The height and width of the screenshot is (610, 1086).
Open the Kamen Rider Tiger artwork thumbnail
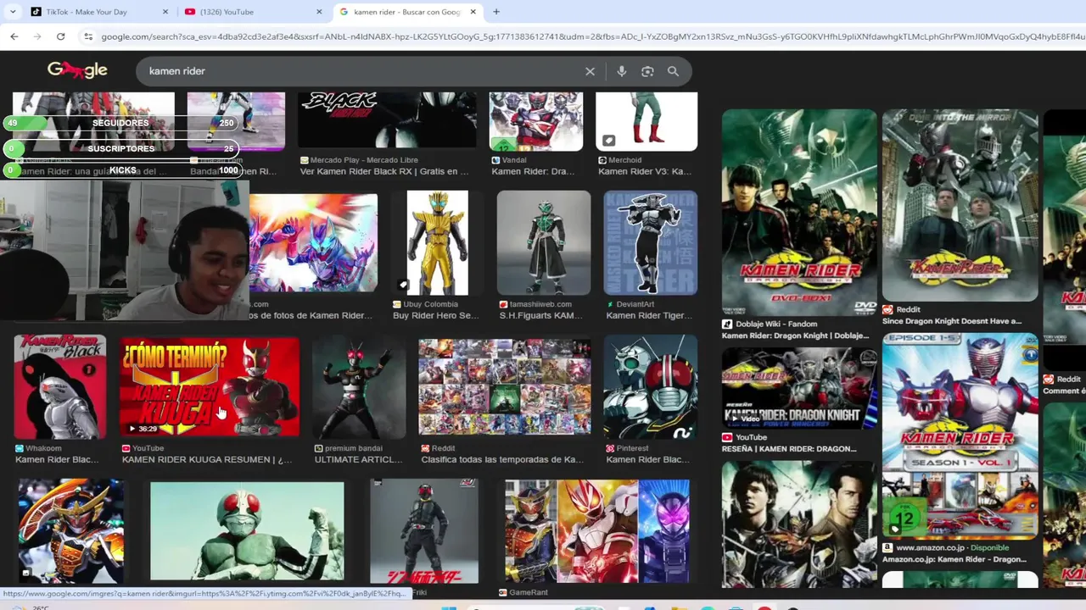coord(651,242)
